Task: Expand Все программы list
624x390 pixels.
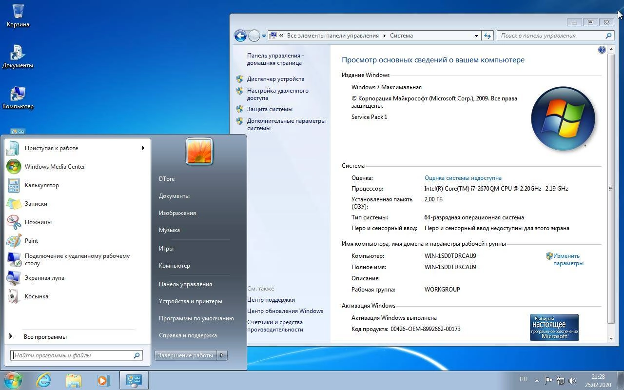Action: click(x=45, y=337)
